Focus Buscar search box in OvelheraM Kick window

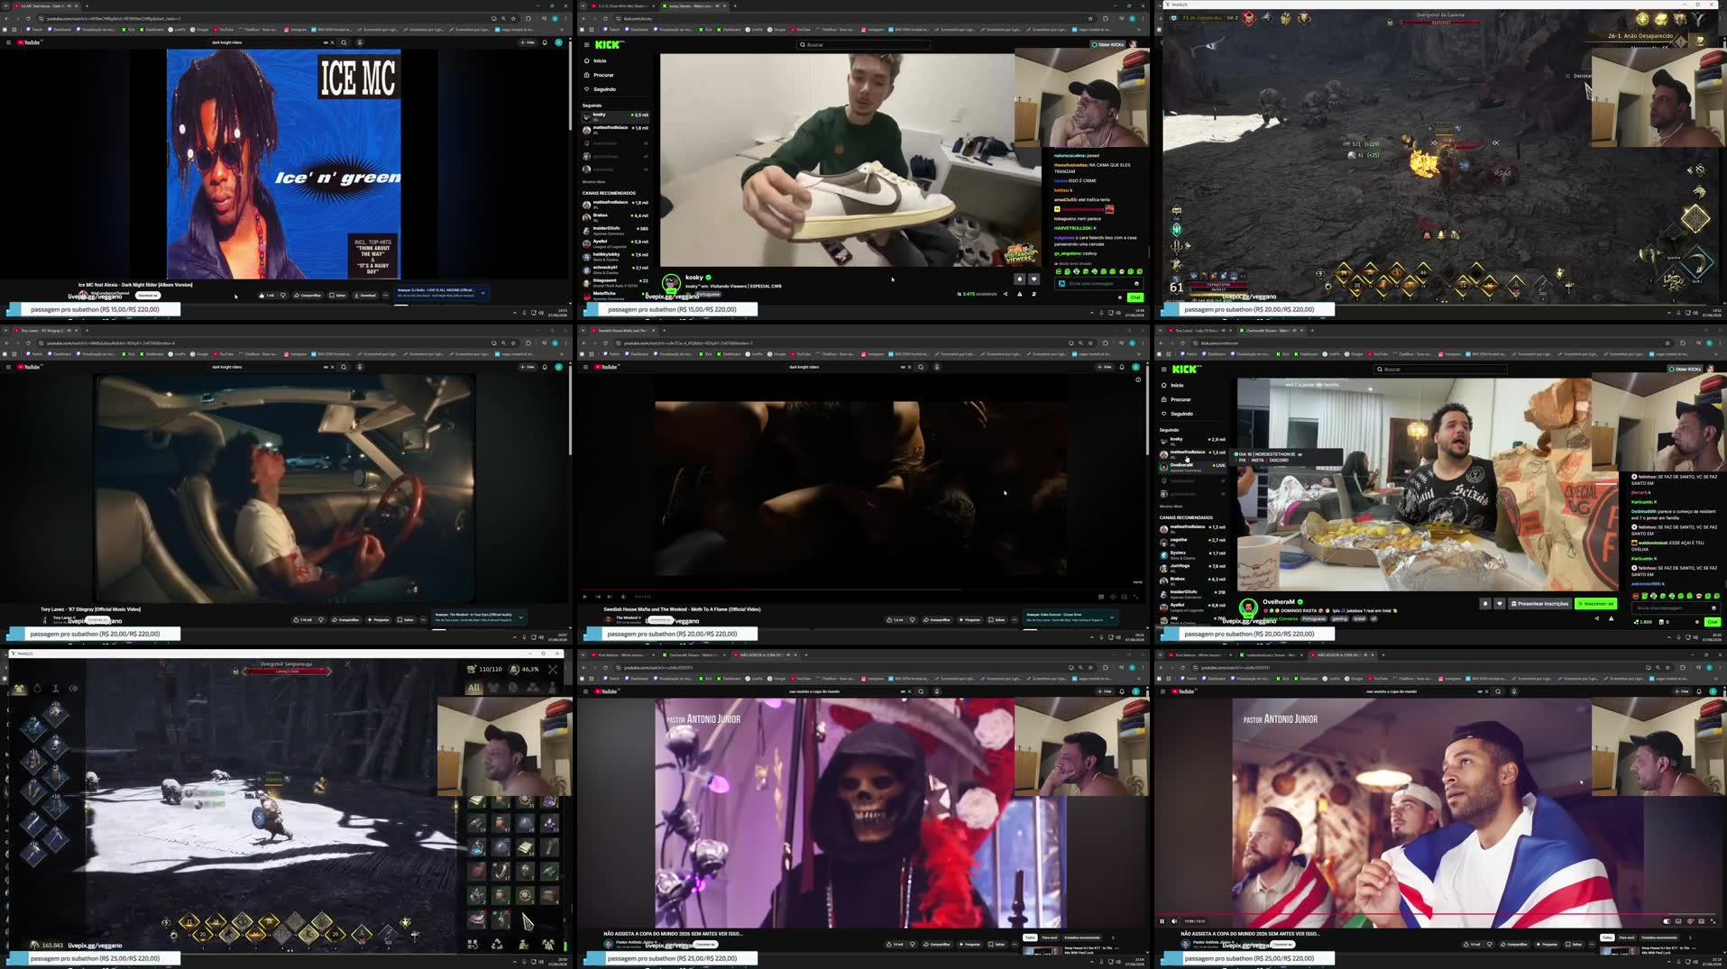coord(1440,369)
